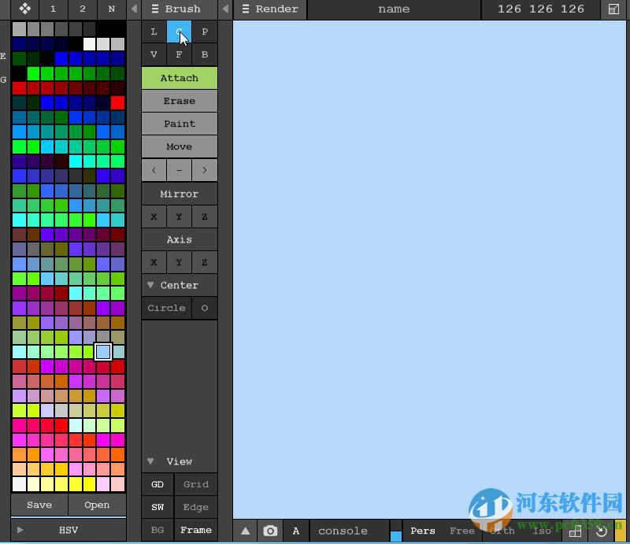Click the split-view grid icon near bottom right
The height and width of the screenshot is (544, 630).
pyautogui.click(x=575, y=531)
